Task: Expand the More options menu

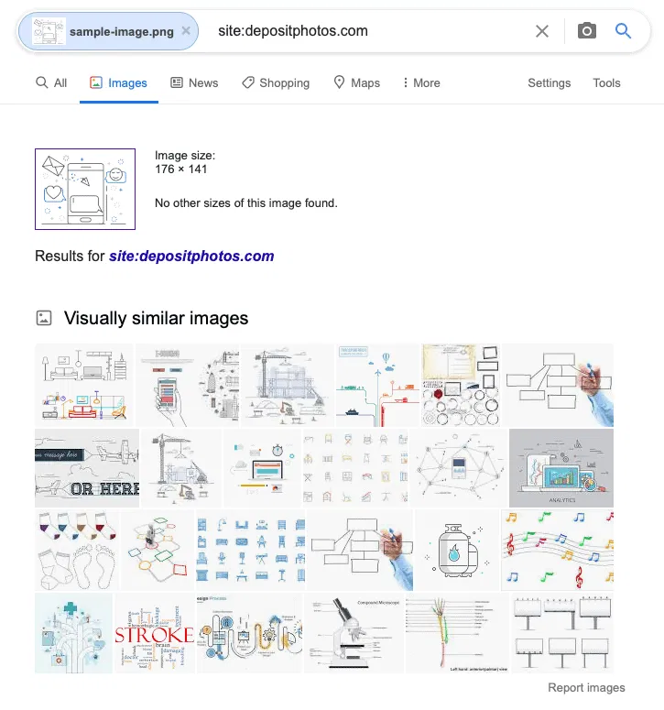Action: [x=421, y=82]
